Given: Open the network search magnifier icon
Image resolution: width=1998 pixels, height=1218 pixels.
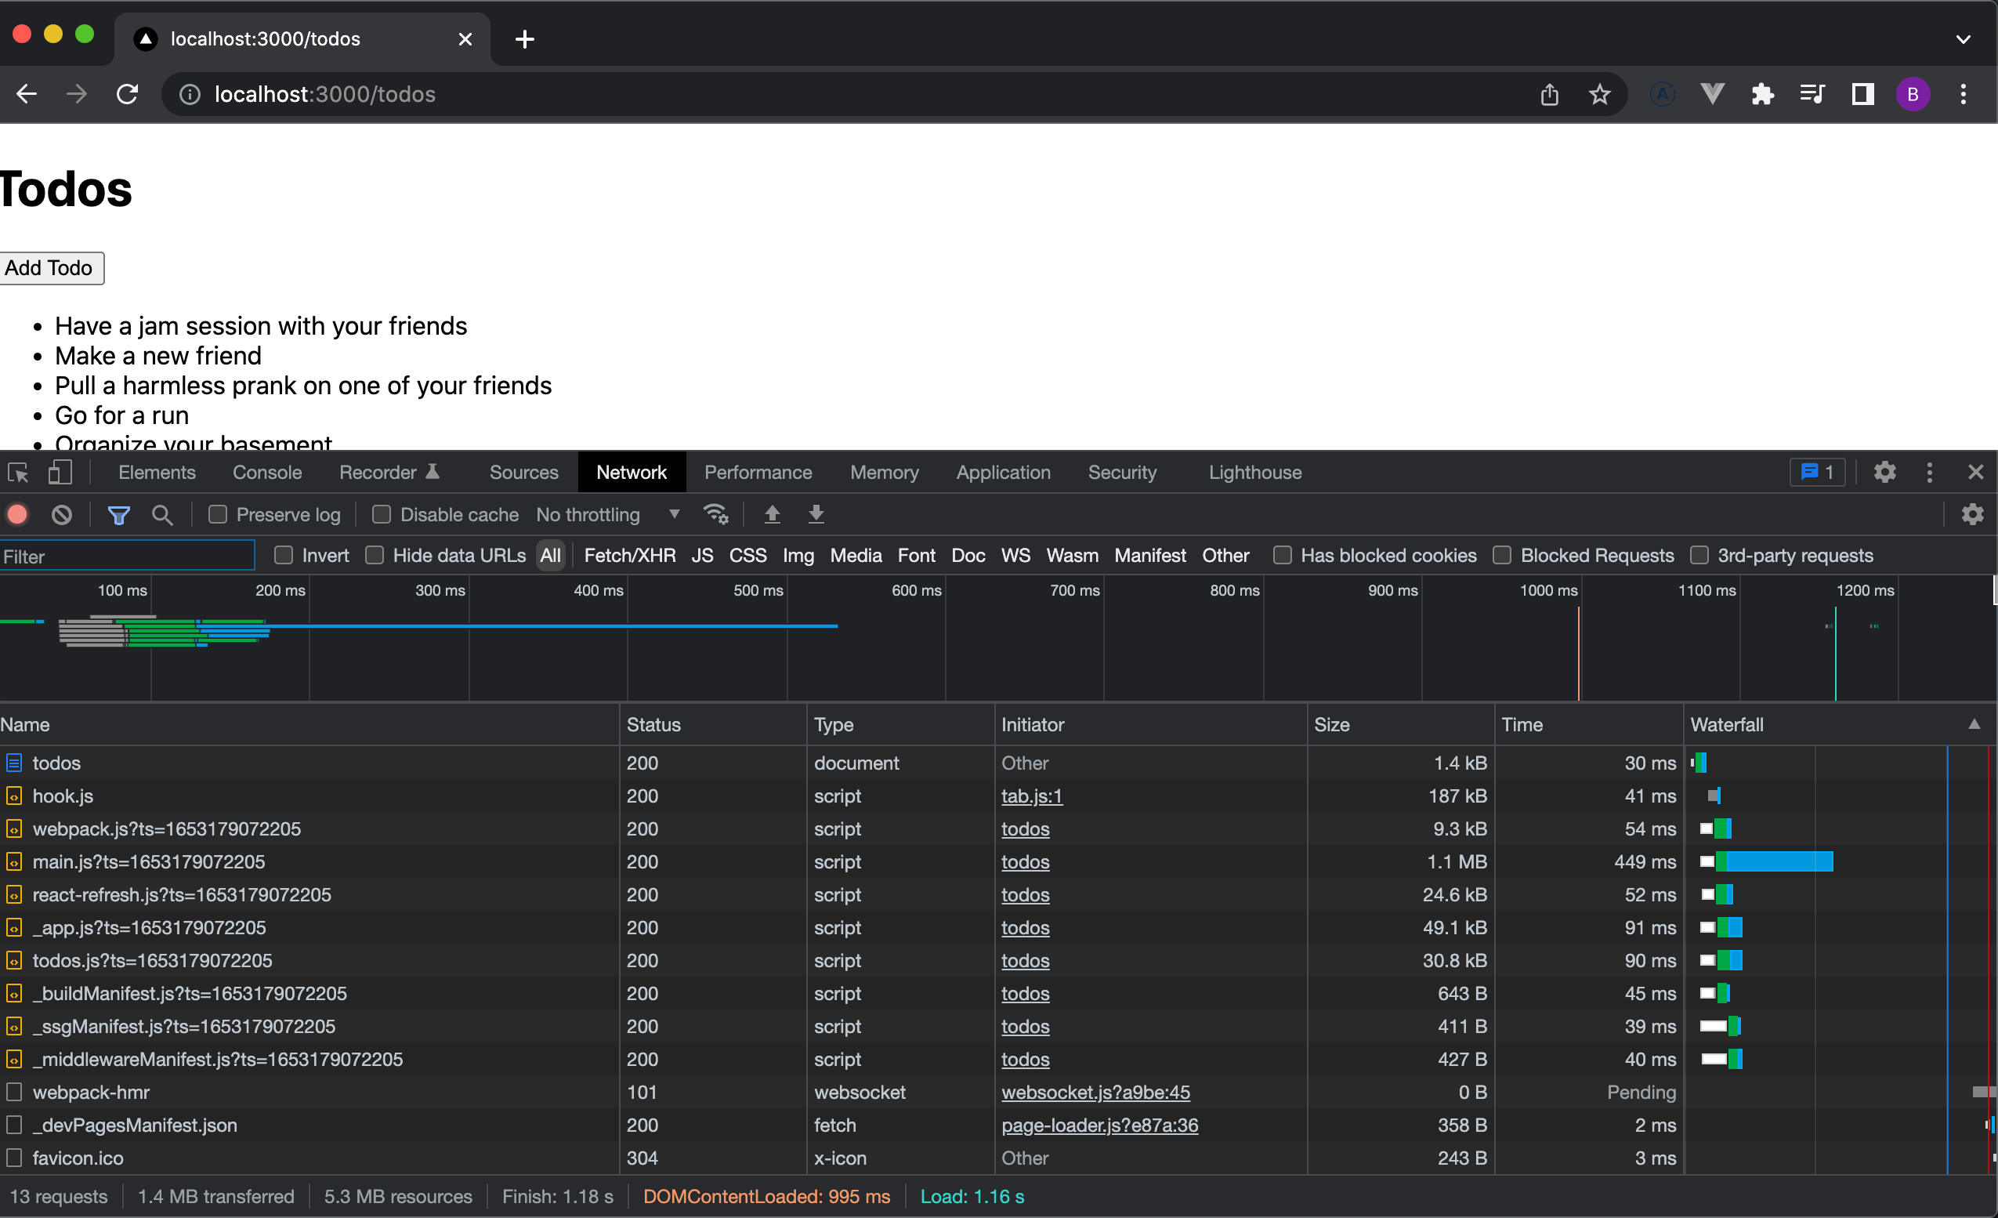Looking at the screenshot, I should pyautogui.click(x=162, y=515).
